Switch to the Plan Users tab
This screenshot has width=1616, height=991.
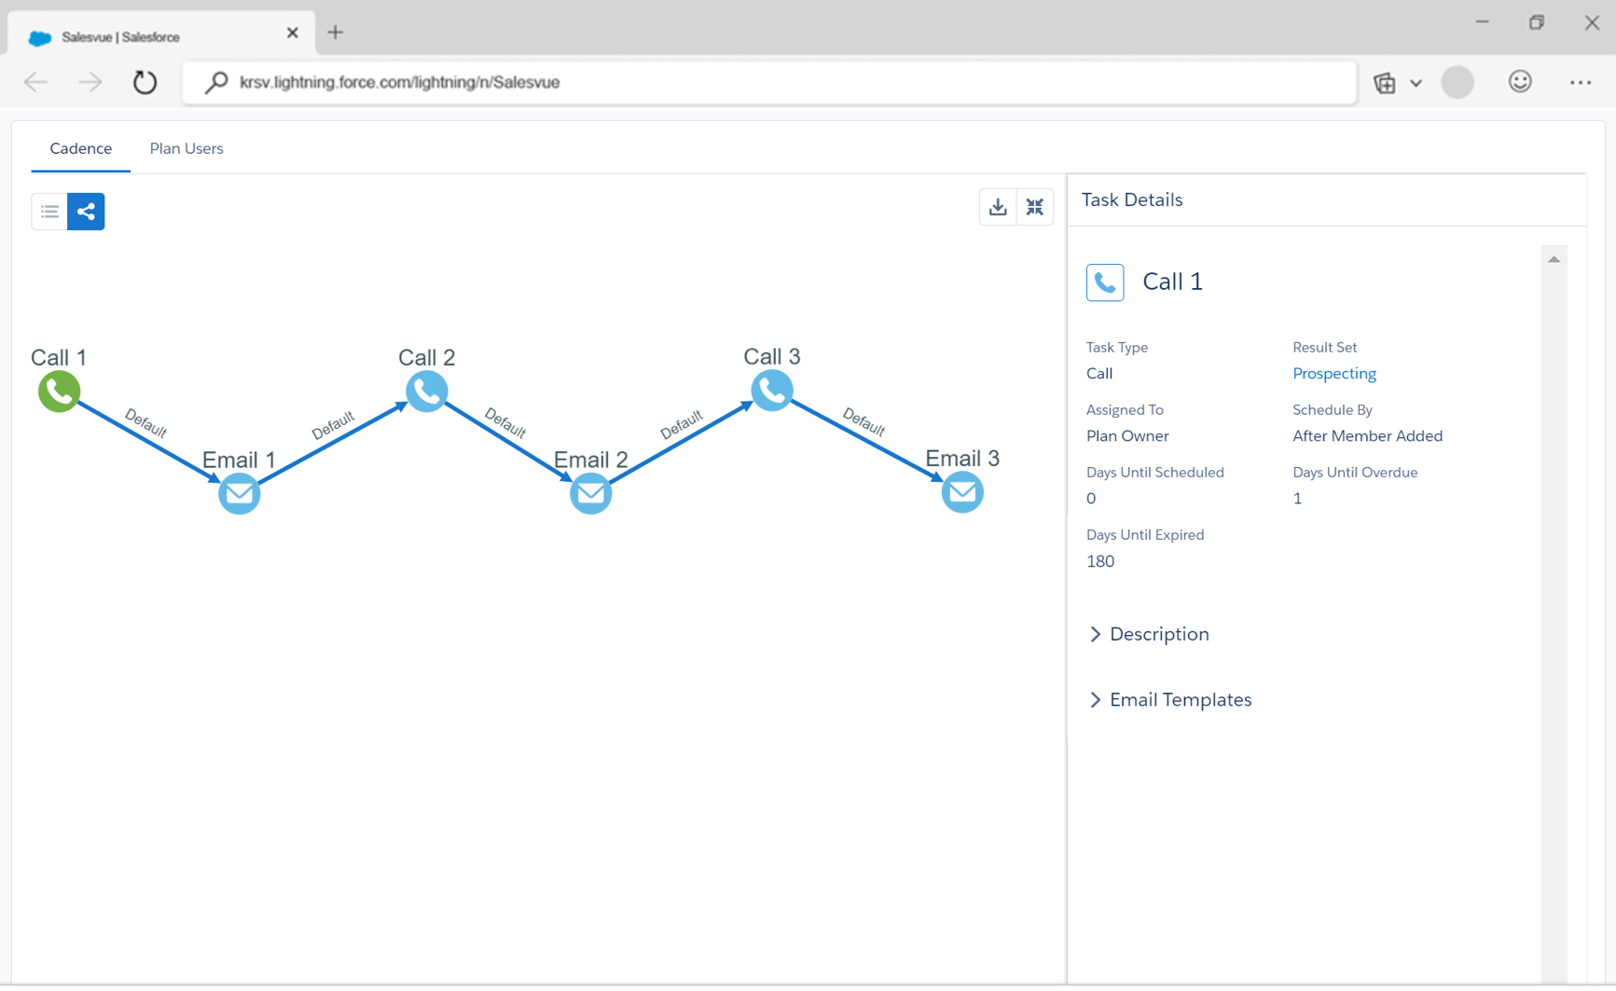point(186,148)
